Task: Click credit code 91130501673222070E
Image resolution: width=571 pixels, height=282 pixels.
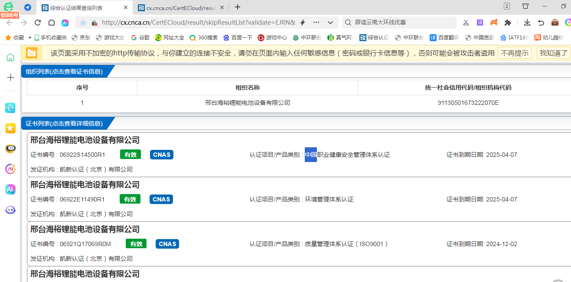Action: click(468, 103)
